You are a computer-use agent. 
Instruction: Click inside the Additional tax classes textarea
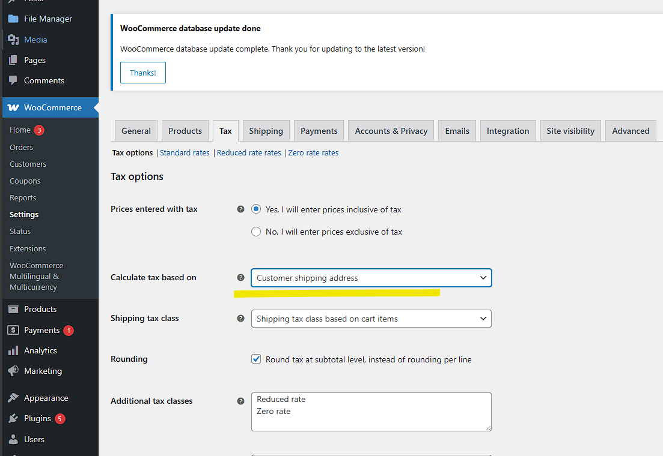click(x=371, y=412)
